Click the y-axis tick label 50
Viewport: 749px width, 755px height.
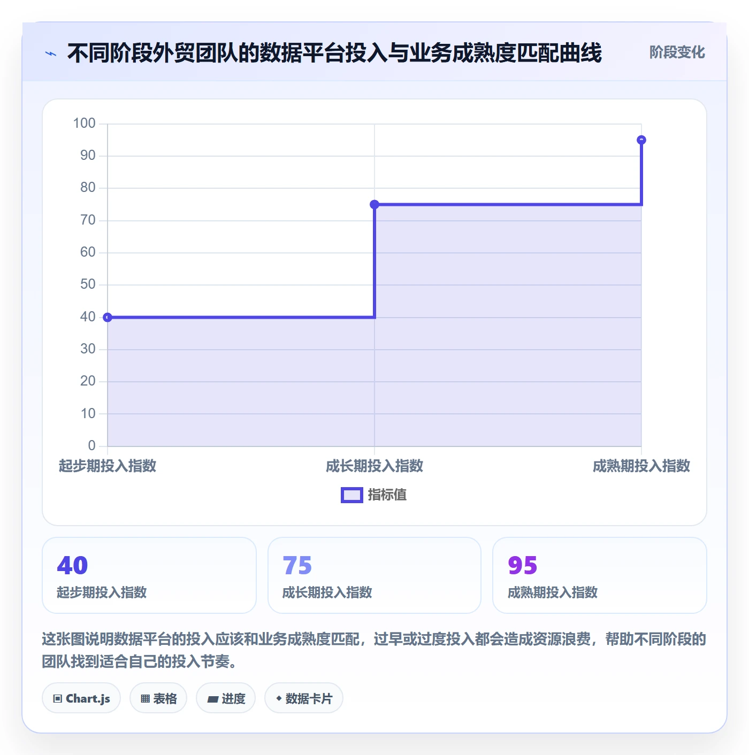[88, 284]
